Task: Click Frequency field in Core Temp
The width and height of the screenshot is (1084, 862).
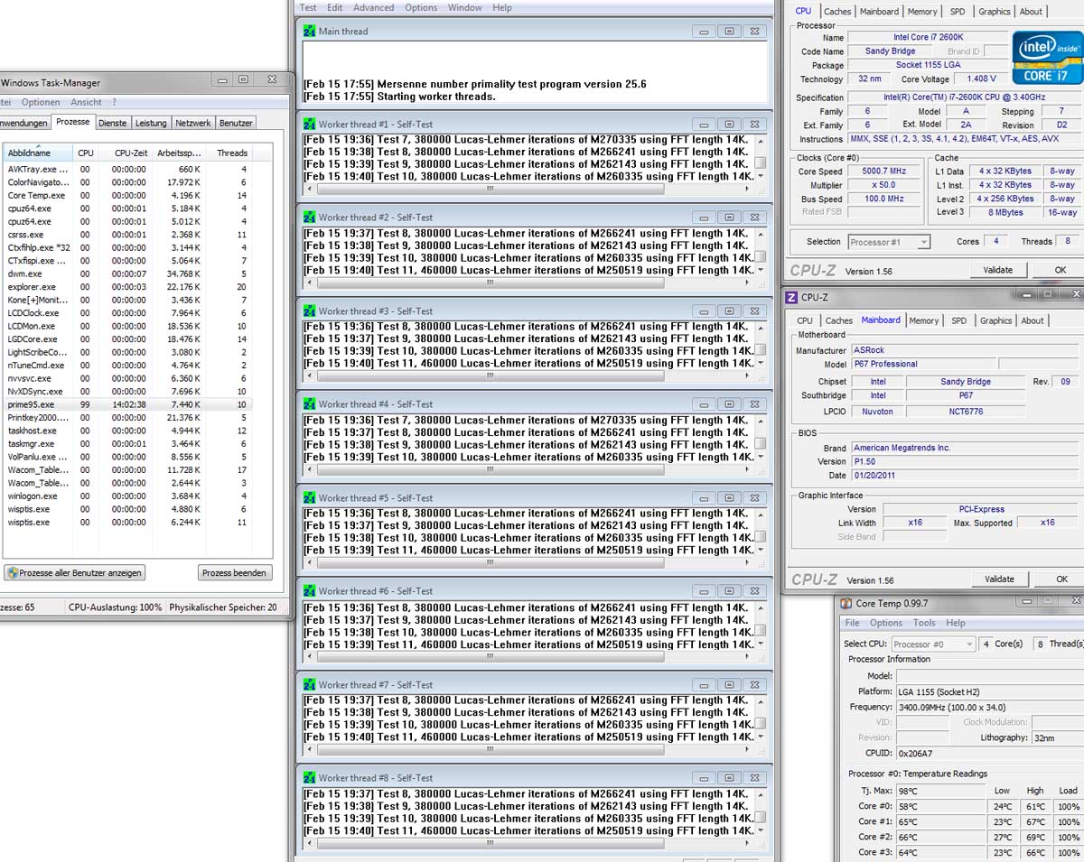Action: click(x=989, y=707)
